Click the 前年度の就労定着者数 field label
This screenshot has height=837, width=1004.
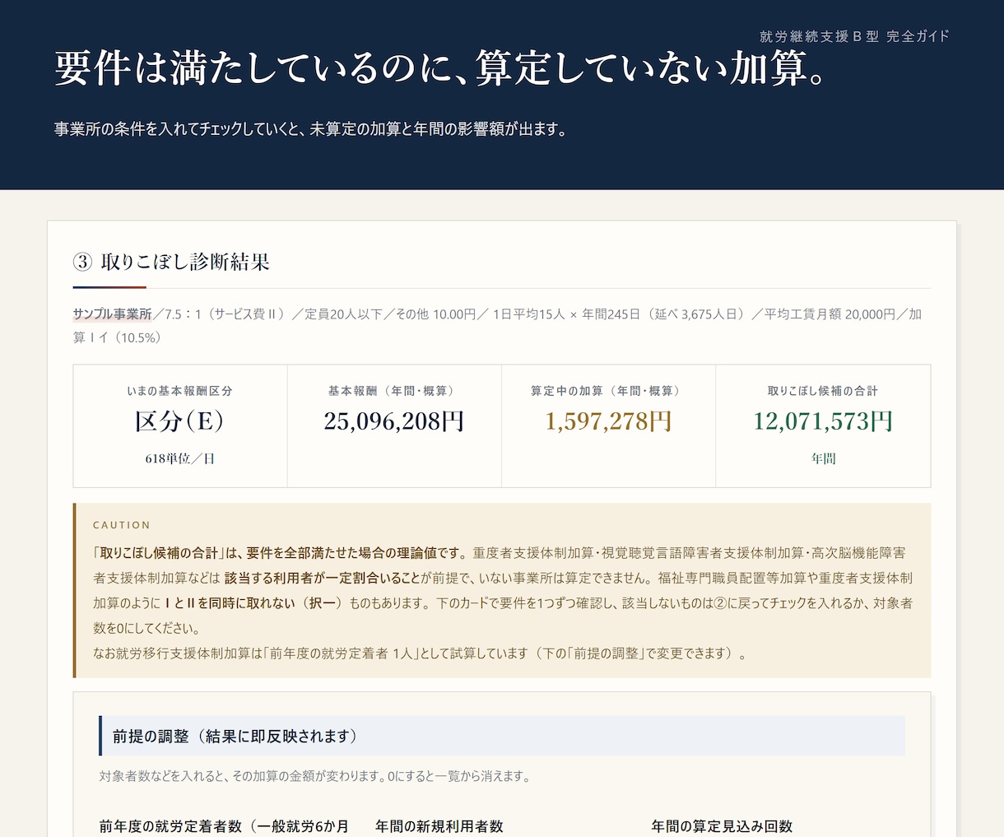pos(224,826)
